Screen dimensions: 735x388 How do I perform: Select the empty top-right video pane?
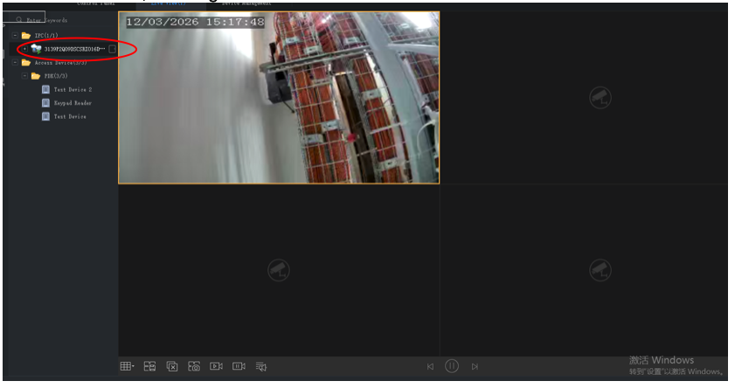(584, 98)
